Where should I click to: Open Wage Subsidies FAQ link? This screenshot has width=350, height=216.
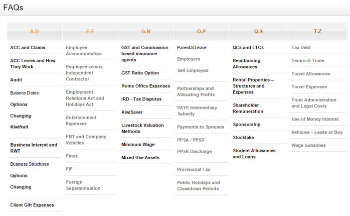coord(308,145)
